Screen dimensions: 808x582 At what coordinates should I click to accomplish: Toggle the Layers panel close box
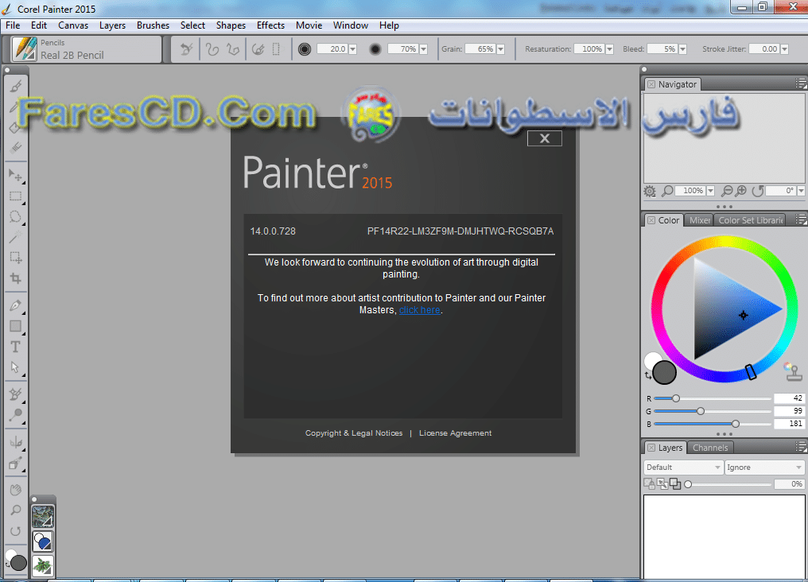point(651,448)
